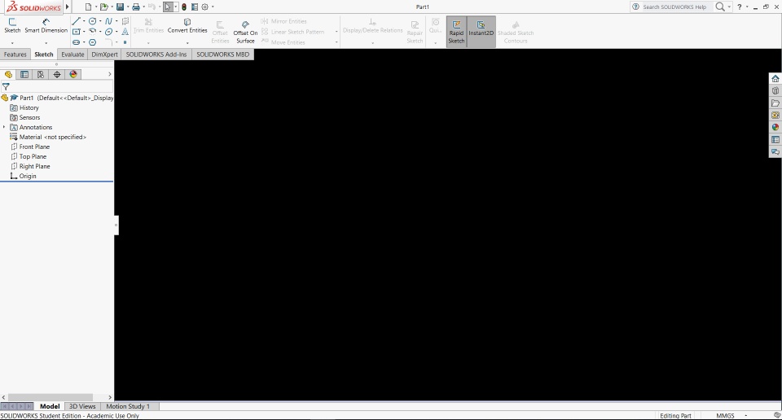The image size is (782, 420).
Task: Expand the Annotations tree node
Action: click(x=5, y=127)
